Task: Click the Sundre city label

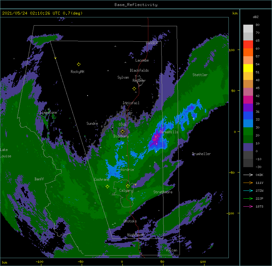Action: click(x=92, y=124)
